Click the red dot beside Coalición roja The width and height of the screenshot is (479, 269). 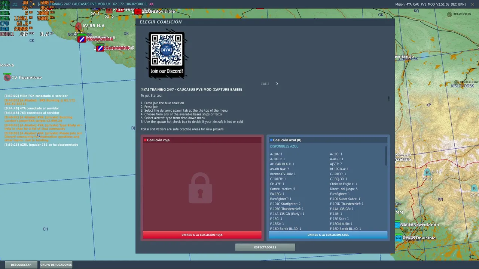click(145, 140)
